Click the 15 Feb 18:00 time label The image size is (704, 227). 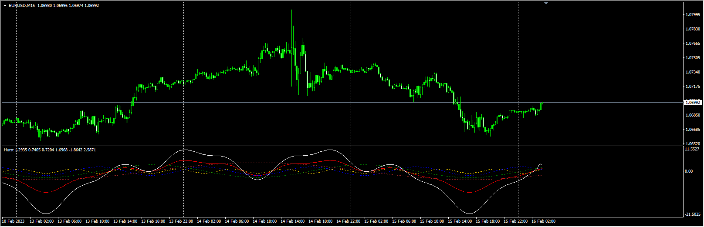click(x=488, y=221)
